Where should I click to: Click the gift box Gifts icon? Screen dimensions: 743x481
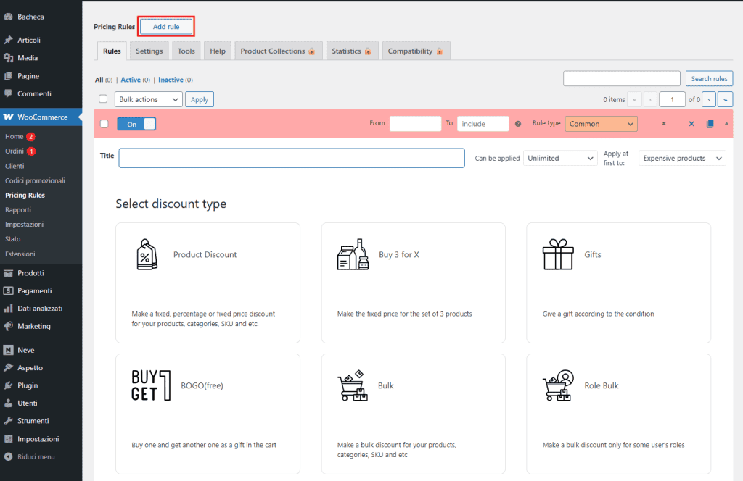pyautogui.click(x=558, y=254)
